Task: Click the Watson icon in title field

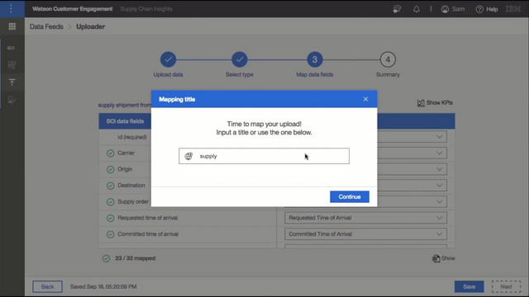Action: (x=188, y=156)
